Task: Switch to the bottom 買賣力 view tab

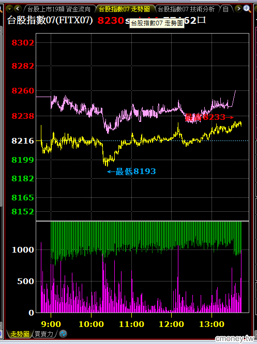Action: (x=44, y=334)
